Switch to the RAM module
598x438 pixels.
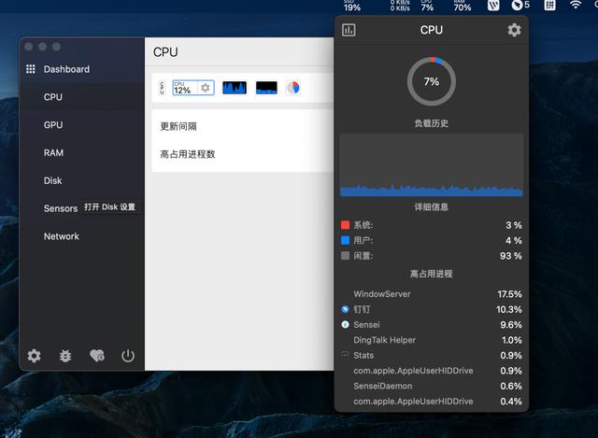click(53, 153)
